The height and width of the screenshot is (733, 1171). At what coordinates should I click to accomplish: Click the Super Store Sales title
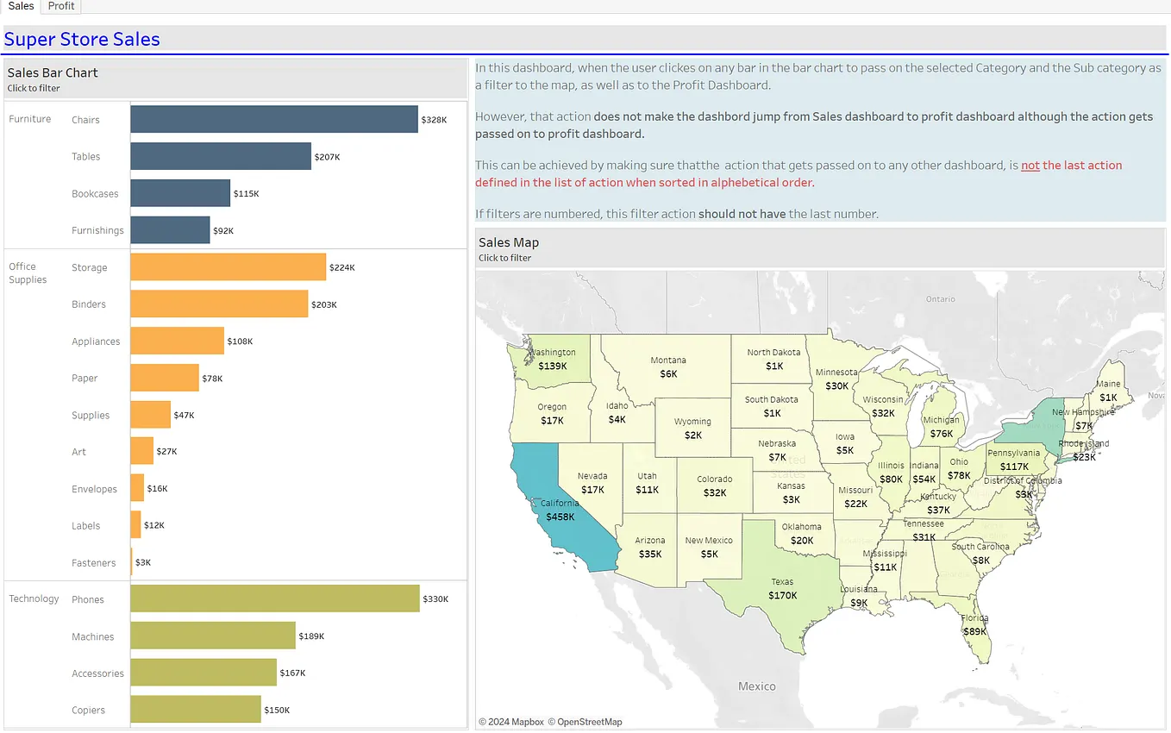tap(82, 39)
